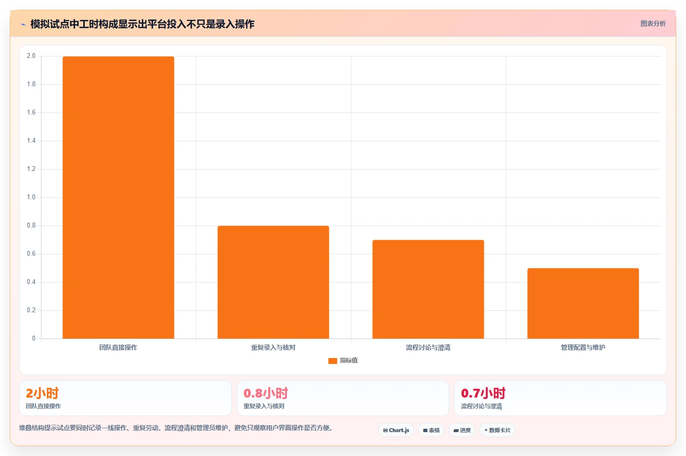Click the footnote text starting 堆叠结构提示
Screen dimensions: 686x456
[177, 428]
